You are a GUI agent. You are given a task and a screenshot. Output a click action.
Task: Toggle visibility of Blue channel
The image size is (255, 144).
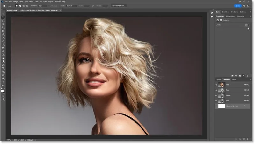216,101
